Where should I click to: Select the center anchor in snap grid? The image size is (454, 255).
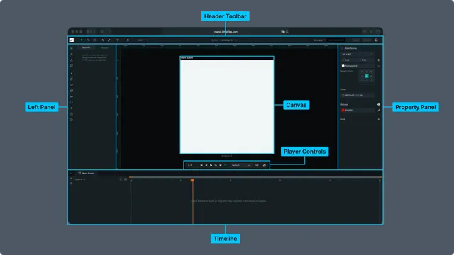(367, 76)
